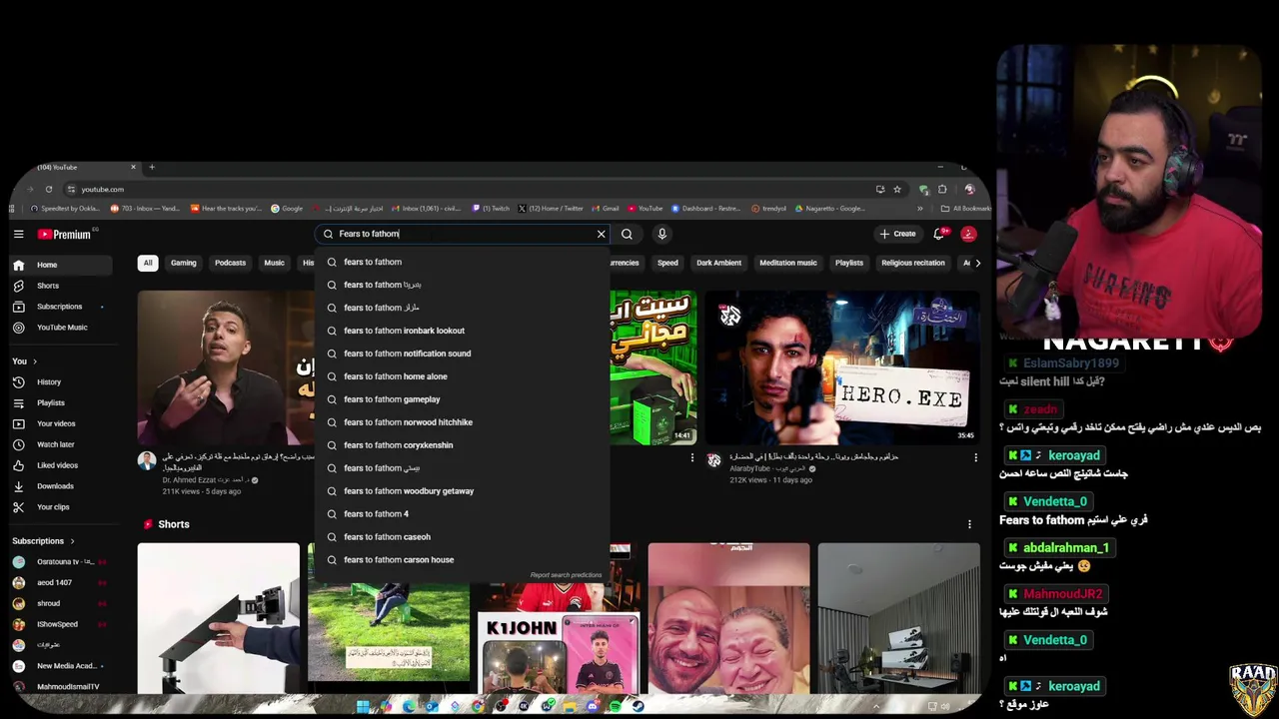Image resolution: width=1279 pixels, height=719 pixels.
Task: Open History in sidebar
Action: pos(60,382)
